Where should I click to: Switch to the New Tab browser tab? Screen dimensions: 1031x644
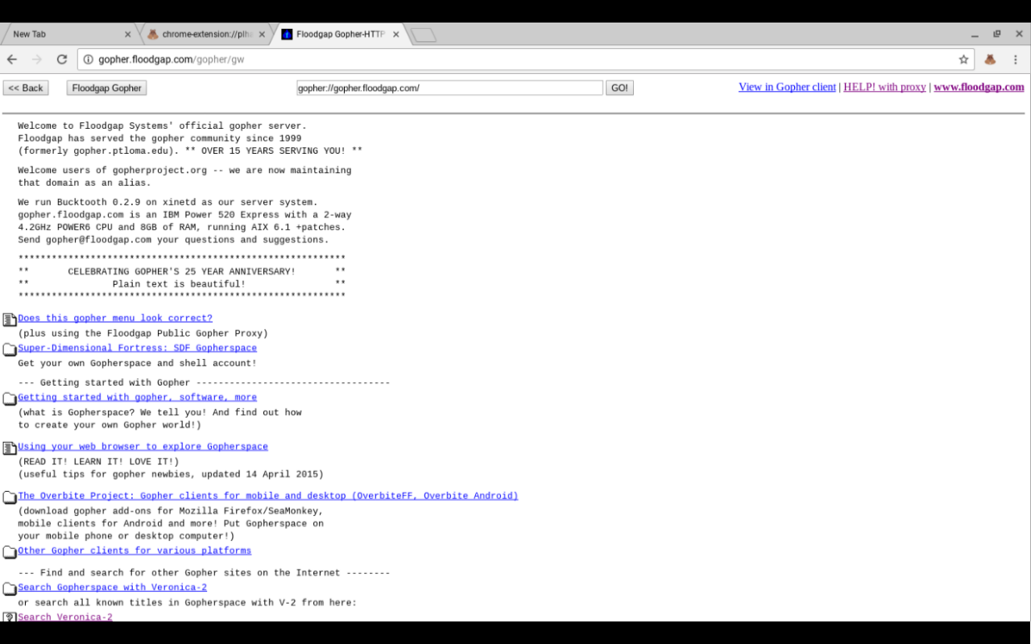64,34
